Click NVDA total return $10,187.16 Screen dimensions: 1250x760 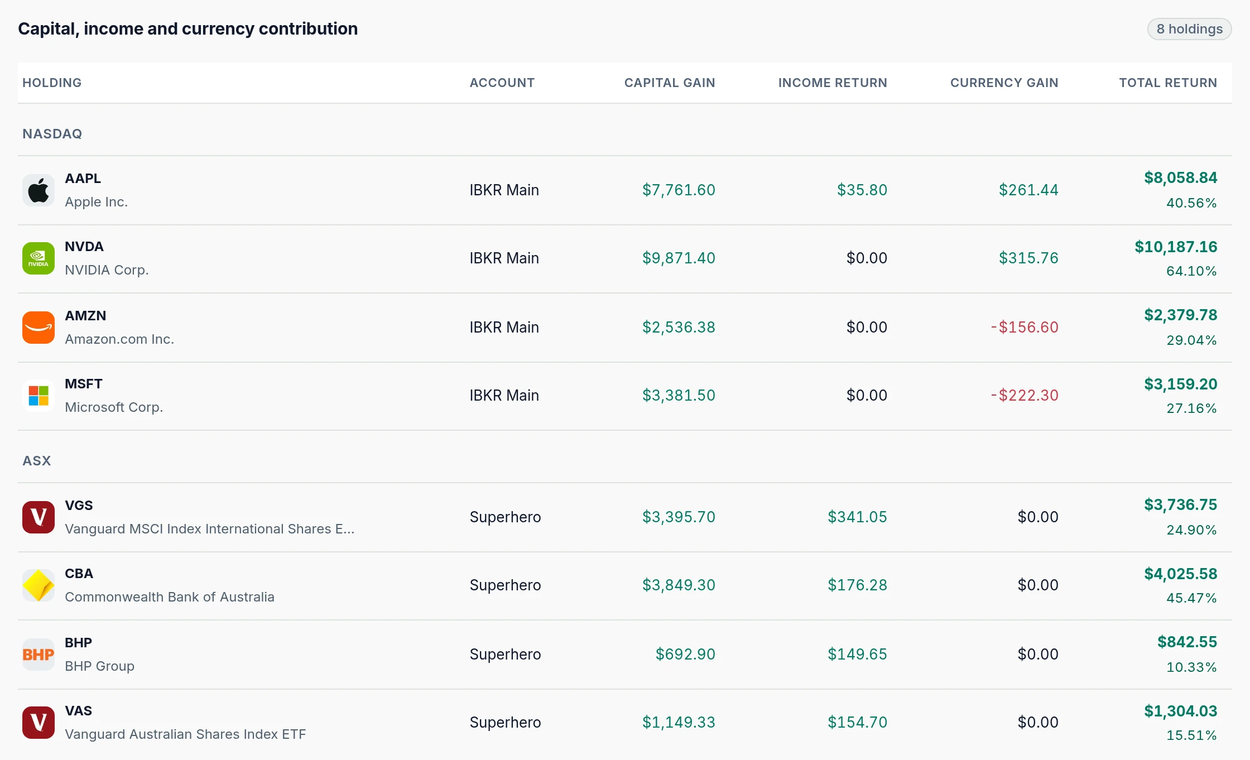click(1176, 247)
